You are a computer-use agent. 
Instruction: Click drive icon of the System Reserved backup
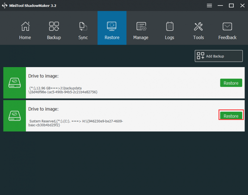(x=14, y=116)
